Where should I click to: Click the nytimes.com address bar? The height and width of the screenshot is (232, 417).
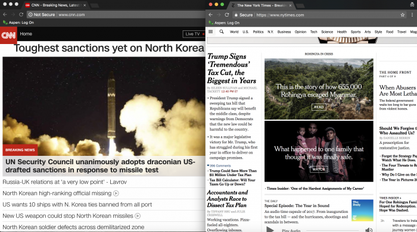pyautogui.click(x=280, y=15)
